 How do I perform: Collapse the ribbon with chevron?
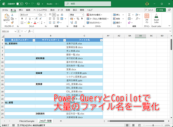[x=169, y=26]
